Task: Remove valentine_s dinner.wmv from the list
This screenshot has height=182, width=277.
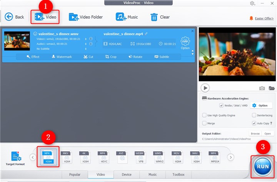Action: pos(192,31)
